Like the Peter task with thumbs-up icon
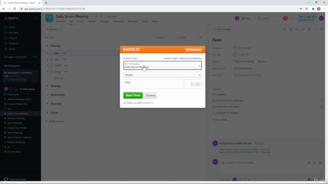Viewport: 328px width, 184px height. (x=284, y=30)
